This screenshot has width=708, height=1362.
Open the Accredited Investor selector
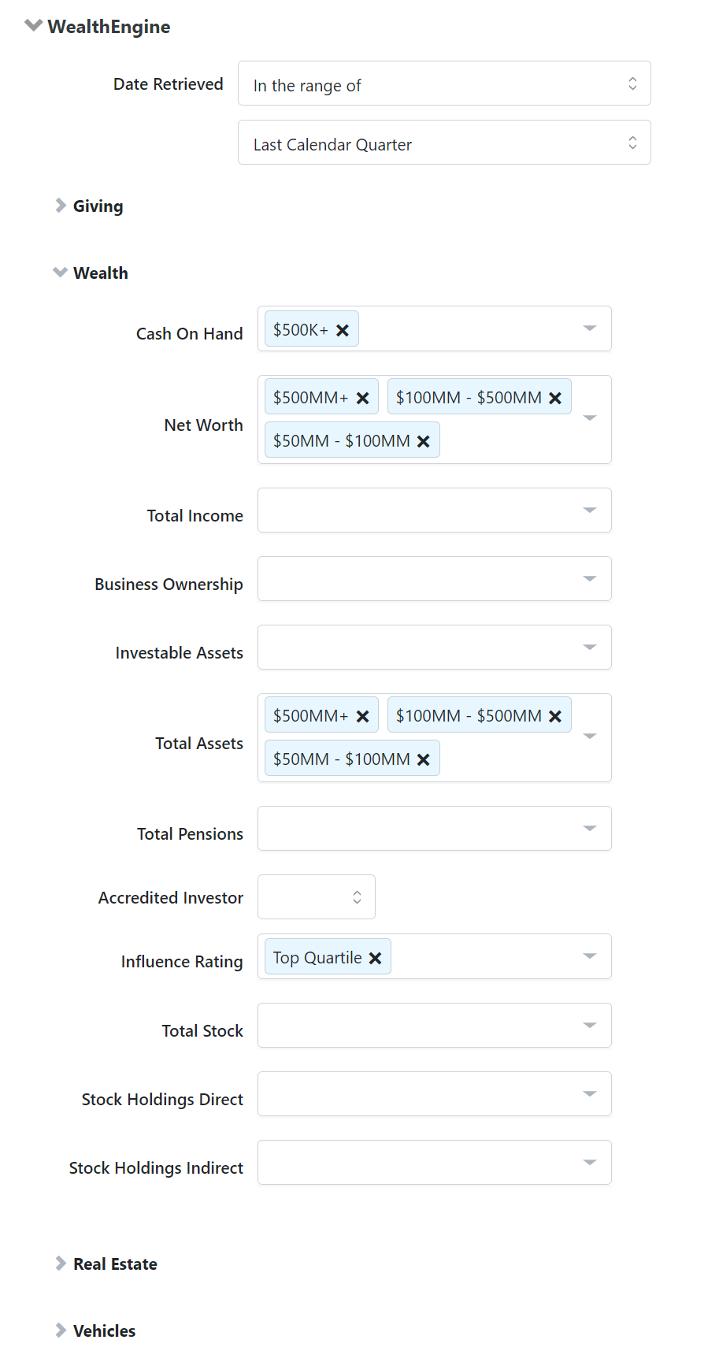click(x=357, y=896)
